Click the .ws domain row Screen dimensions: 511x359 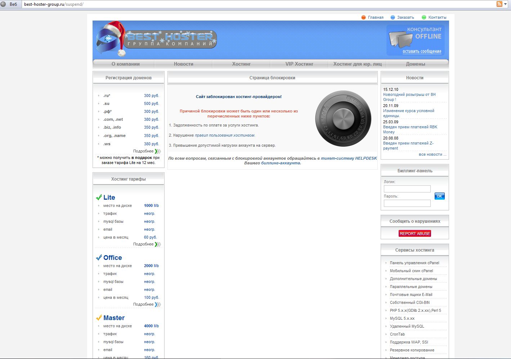pos(128,144)
